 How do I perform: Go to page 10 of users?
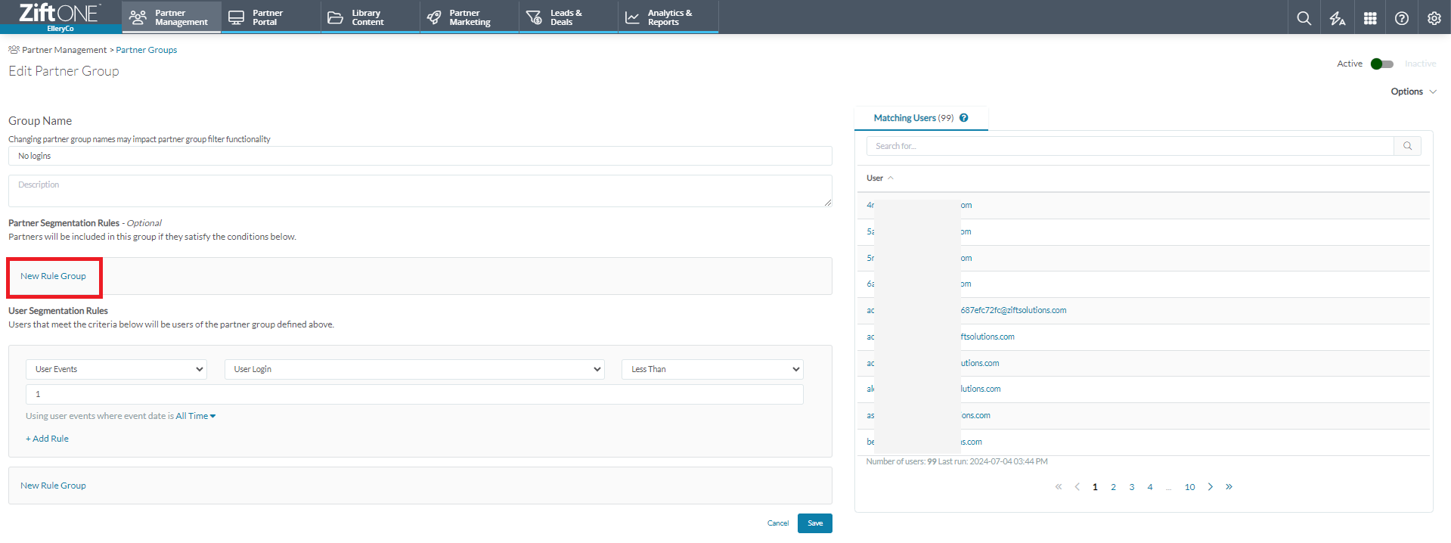pyautogui.click(x=1189, y=487)
